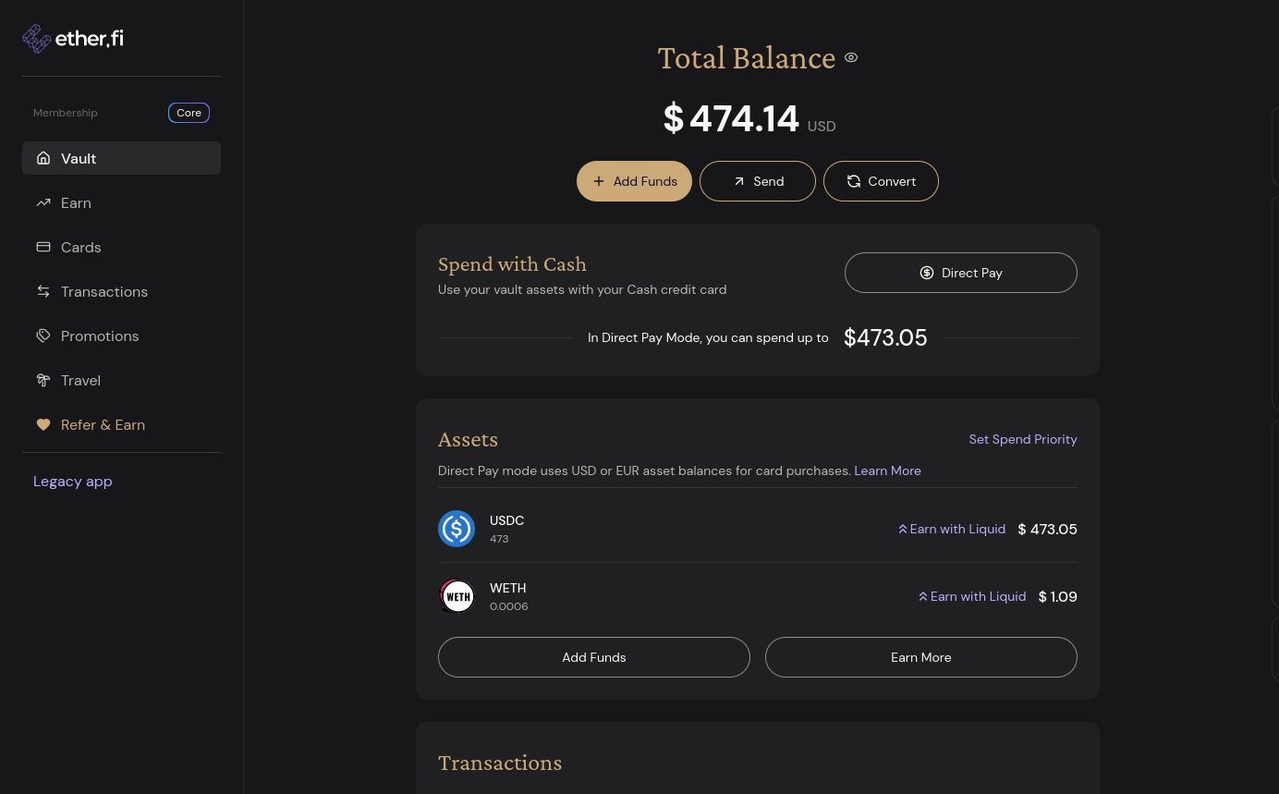
Task: Select the USDC asset name
Action: (506, 520)
